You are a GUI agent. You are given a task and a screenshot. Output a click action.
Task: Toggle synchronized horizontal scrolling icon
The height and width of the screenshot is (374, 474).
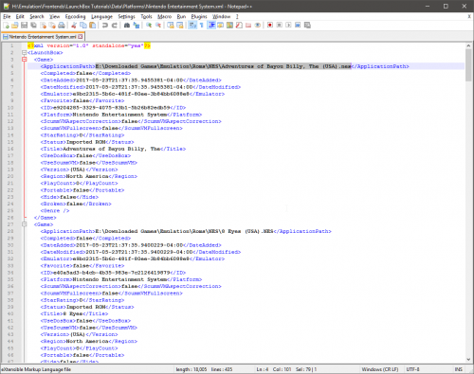[x=180, y=26]
